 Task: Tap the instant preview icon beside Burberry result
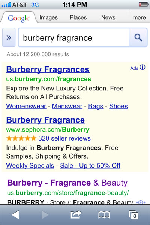pos(141,202)
